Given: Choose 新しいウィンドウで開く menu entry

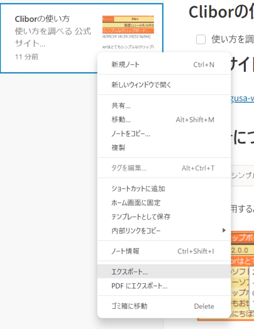Looking at the screenshot, I should 164,85.
